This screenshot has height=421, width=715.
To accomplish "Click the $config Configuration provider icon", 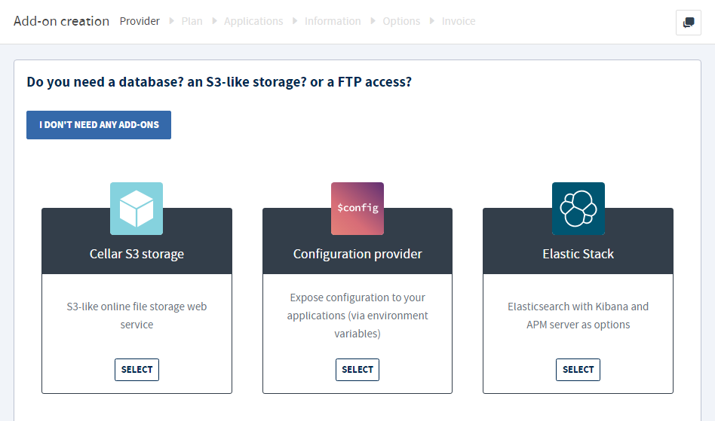I will [357, 209].
